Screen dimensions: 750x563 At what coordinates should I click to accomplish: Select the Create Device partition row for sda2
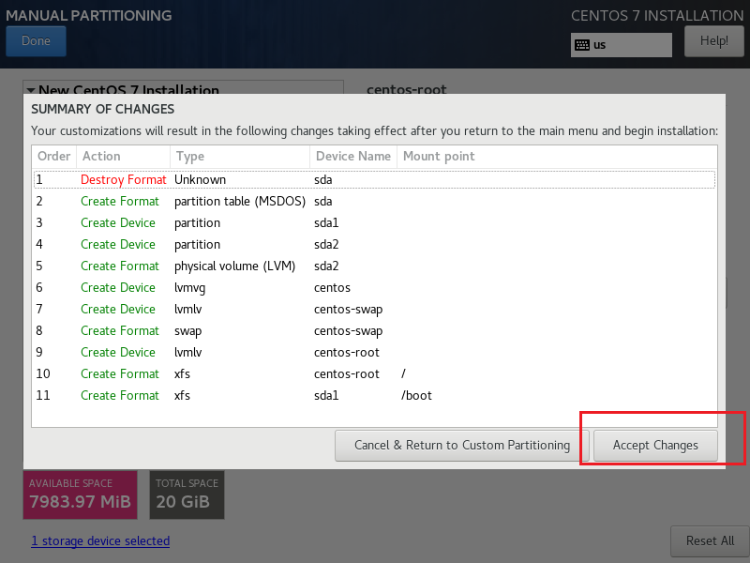point(374,244)
